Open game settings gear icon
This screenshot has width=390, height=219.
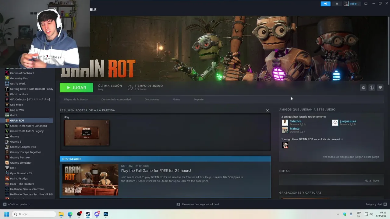[363, 88]
